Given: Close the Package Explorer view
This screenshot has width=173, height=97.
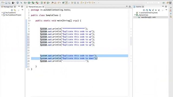Looking at the screenshot, I should [15, 7].
